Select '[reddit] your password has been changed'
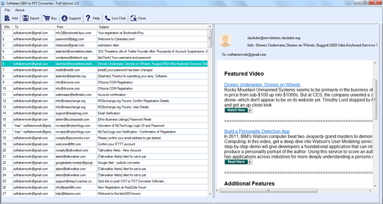 pyautogui.click(x=105, y=70)
